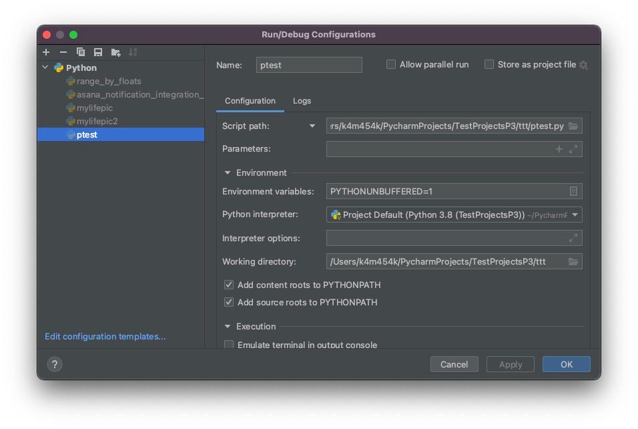This screenshot has width=638, height=429.
Task: Click the Add New Configuration plus icon
Action: 46,52
